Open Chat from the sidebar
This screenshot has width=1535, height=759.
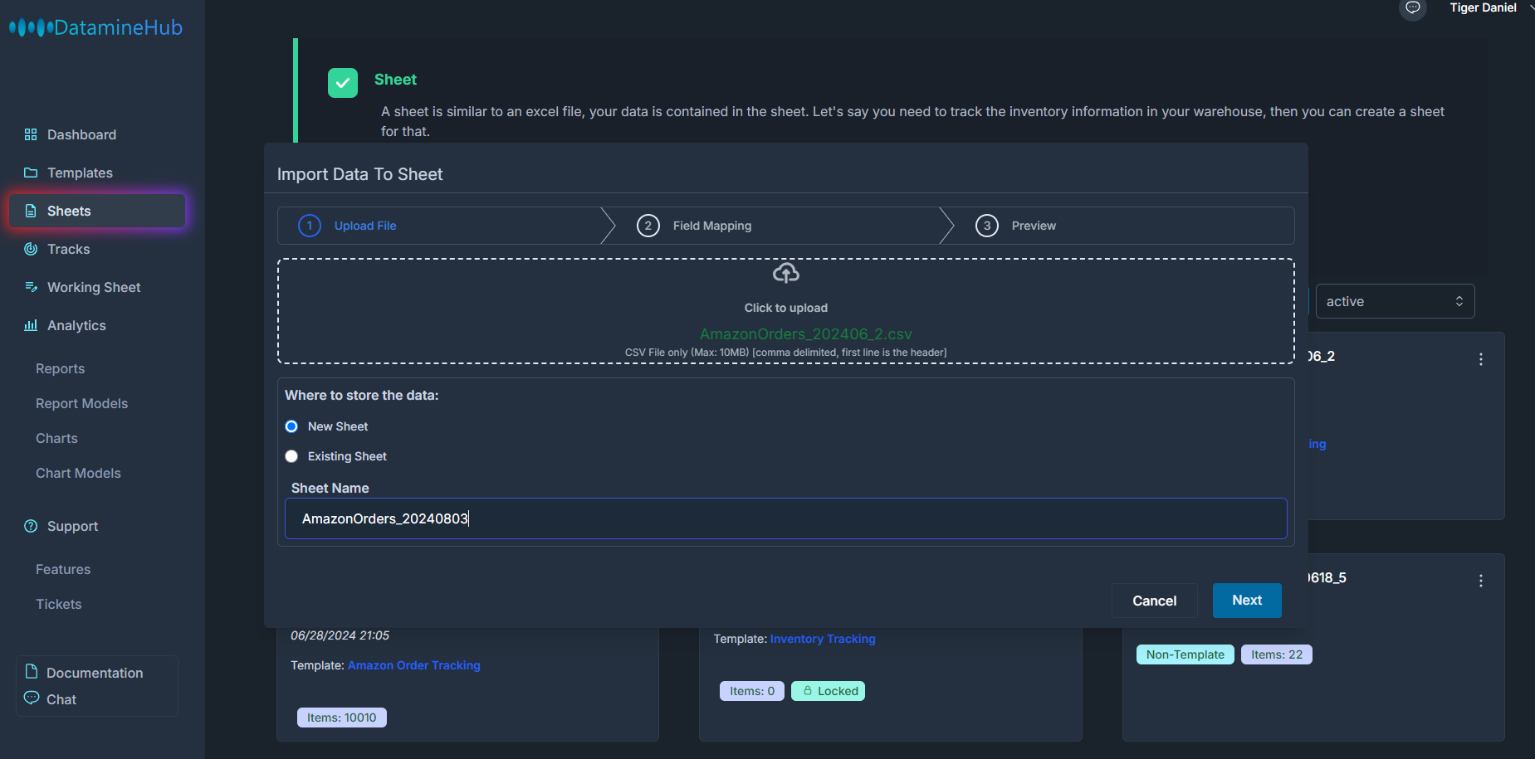pos(61,699)
